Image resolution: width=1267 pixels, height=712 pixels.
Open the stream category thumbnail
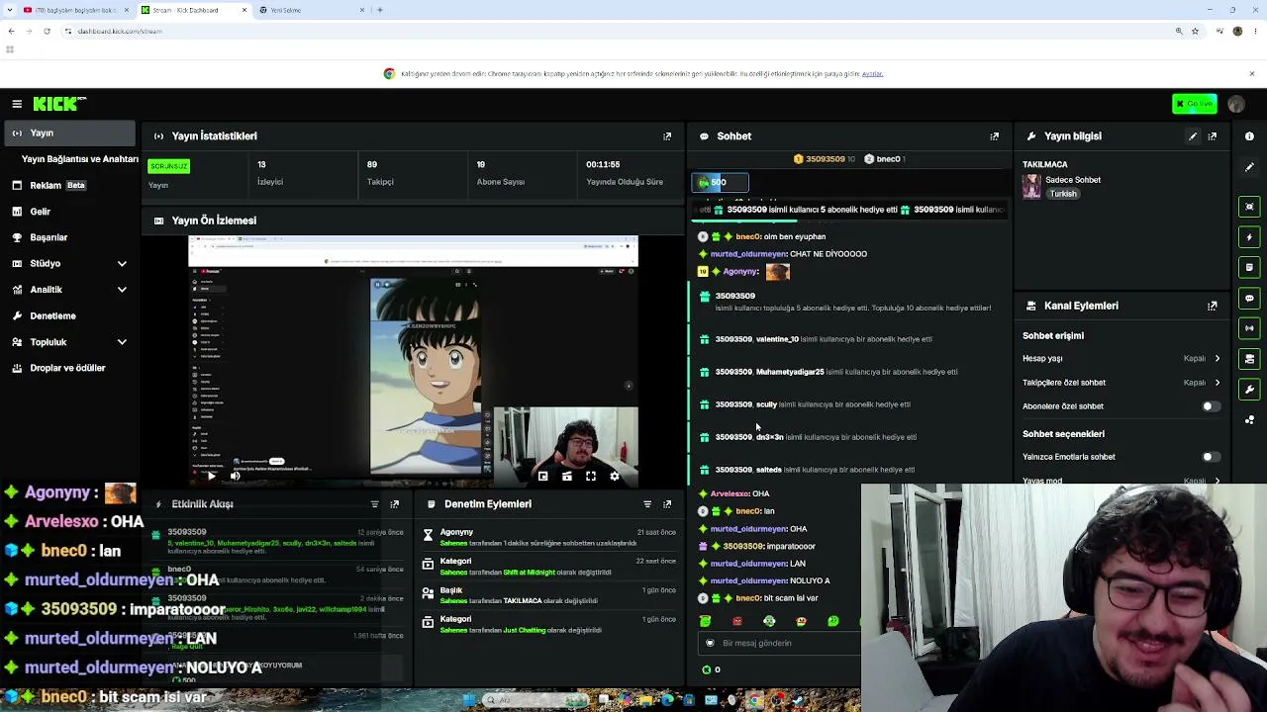click(x=1031, y=186)
